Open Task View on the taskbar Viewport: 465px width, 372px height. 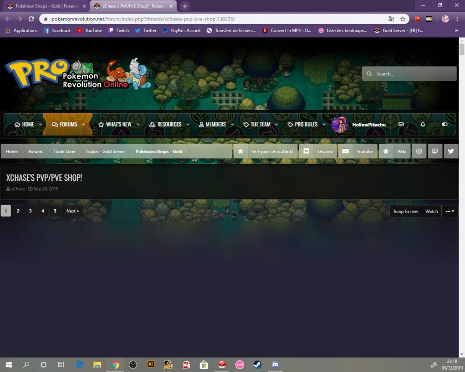pyautogui.click(x=61, y=365)
